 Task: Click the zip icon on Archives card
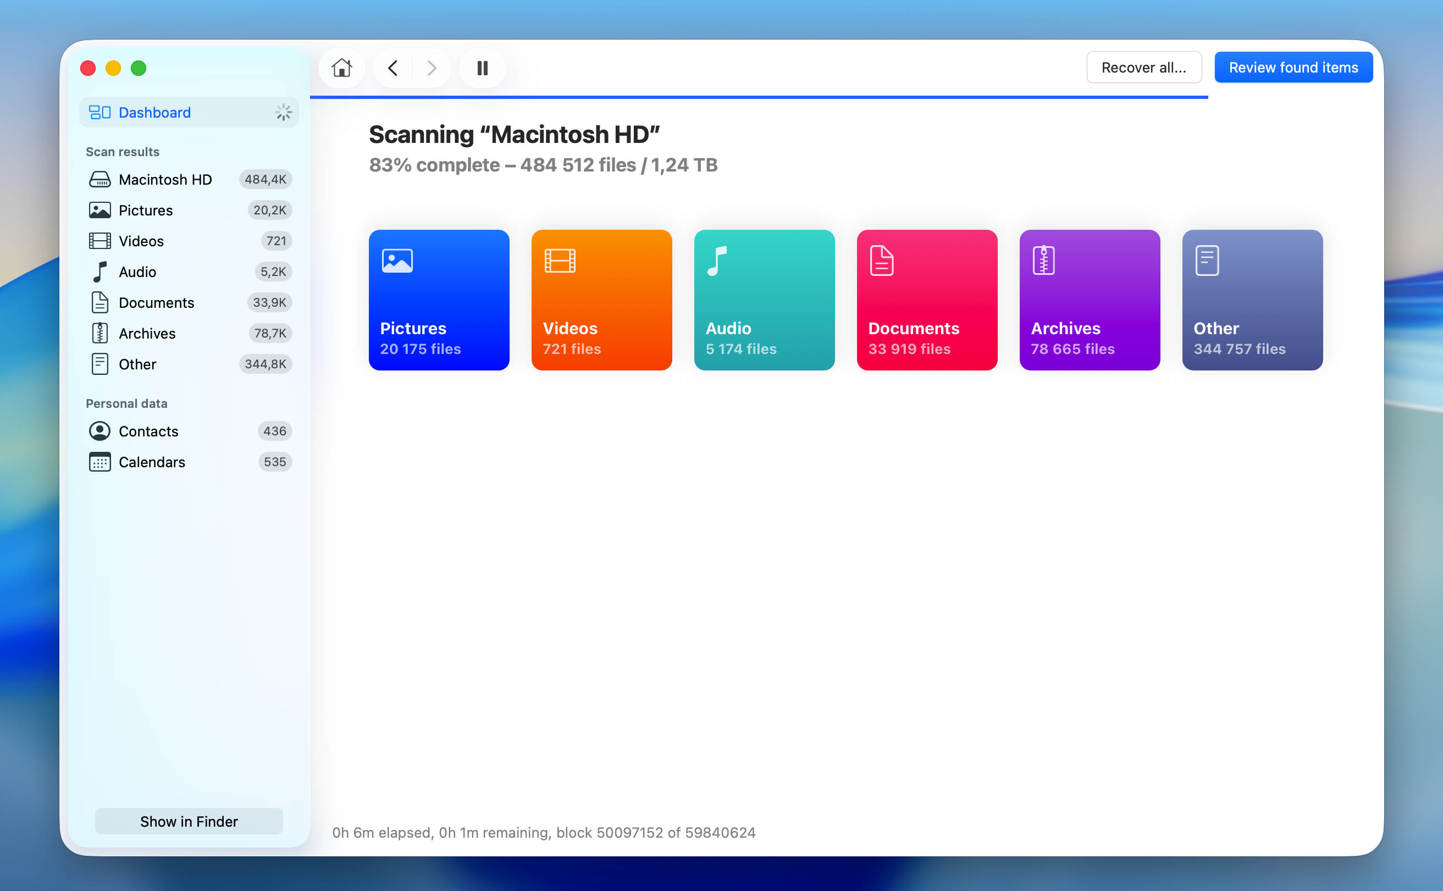coord(1043,261)
